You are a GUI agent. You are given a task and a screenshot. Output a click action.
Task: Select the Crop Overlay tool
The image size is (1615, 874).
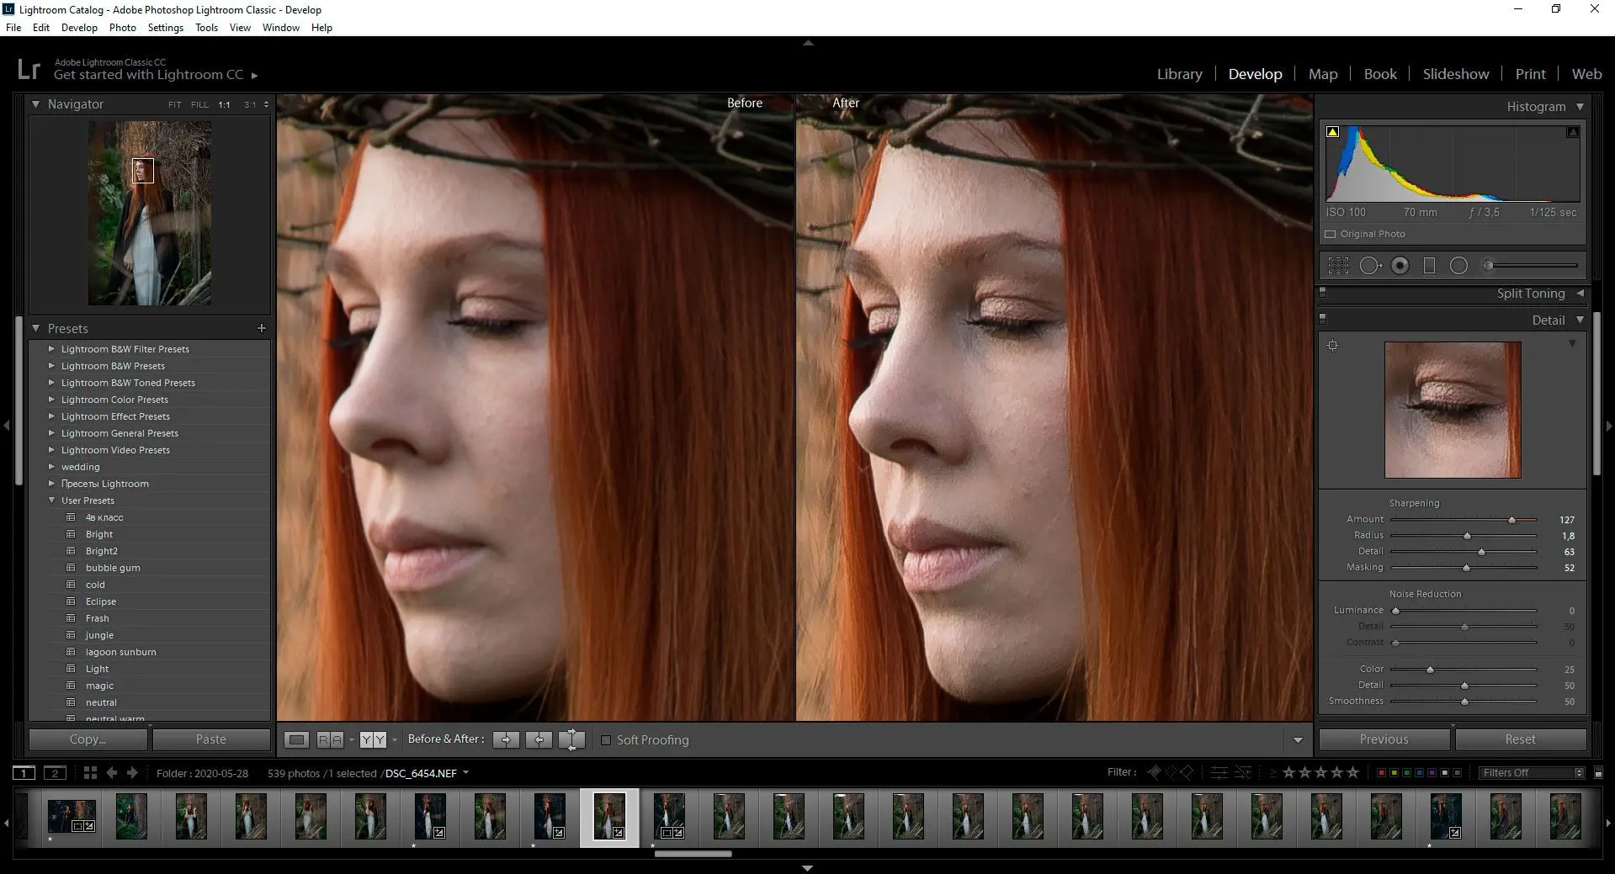(x=1338, y=266)
